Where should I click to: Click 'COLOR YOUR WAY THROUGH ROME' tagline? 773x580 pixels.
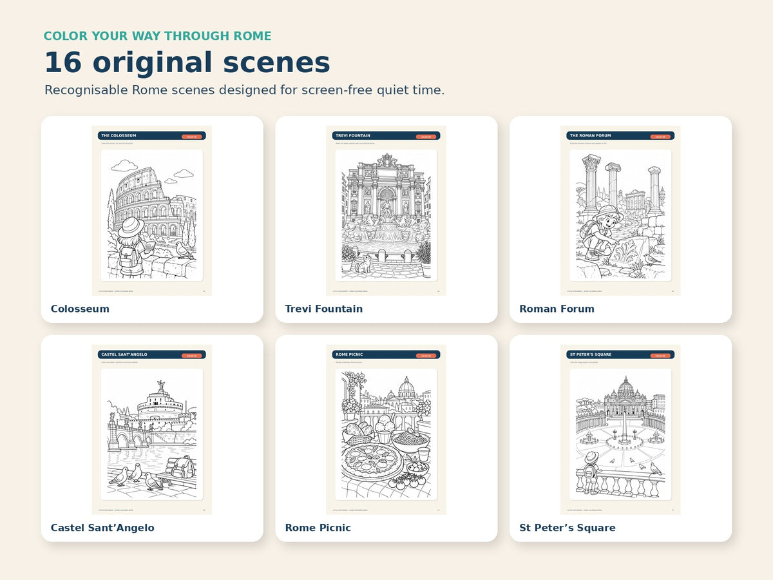pyautogui.click(x=158, y=36)
